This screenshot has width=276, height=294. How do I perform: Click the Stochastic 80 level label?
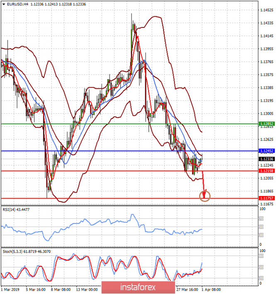click(x=261, y=256)
